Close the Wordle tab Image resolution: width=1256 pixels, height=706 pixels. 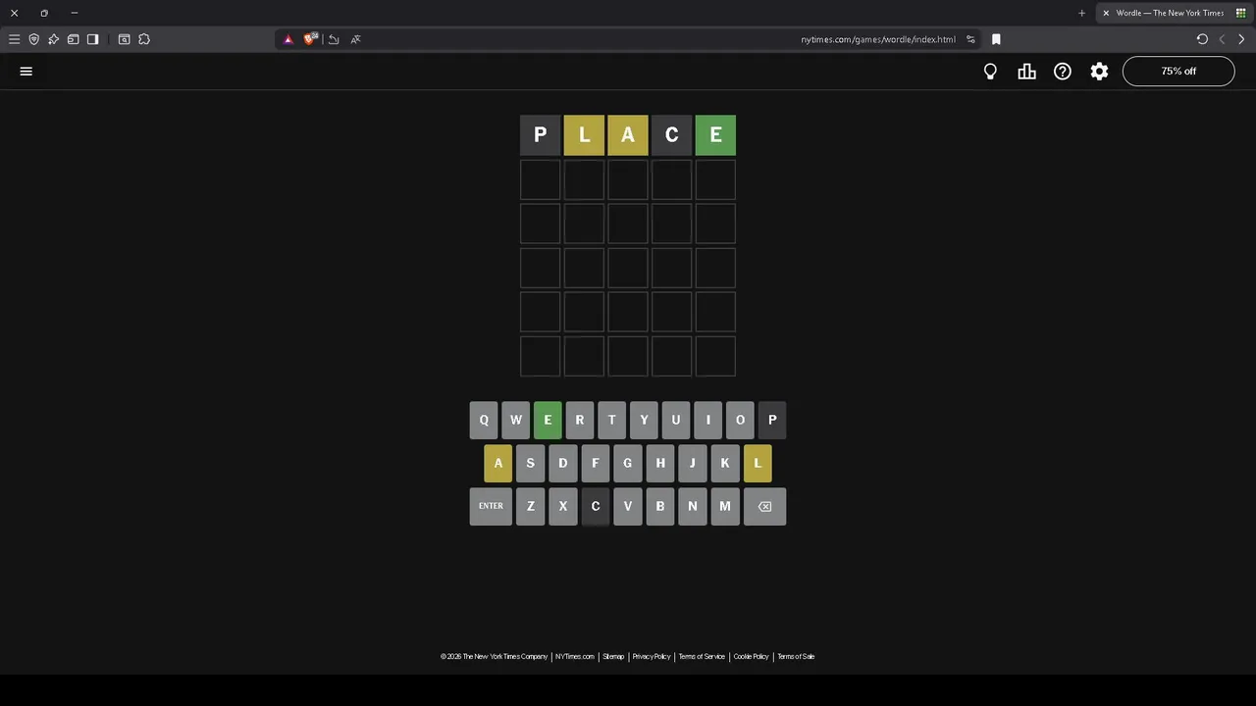click(x=1106, y=13)
